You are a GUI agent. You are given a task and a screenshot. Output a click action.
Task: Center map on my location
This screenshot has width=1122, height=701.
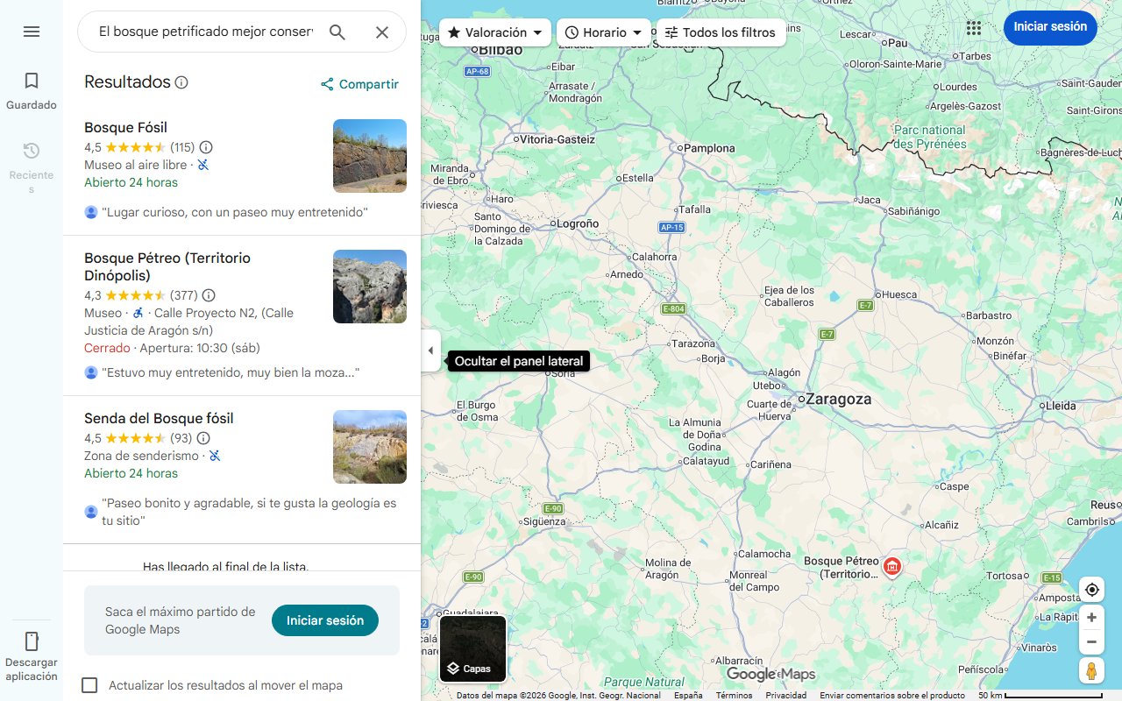pos(1091,589)
